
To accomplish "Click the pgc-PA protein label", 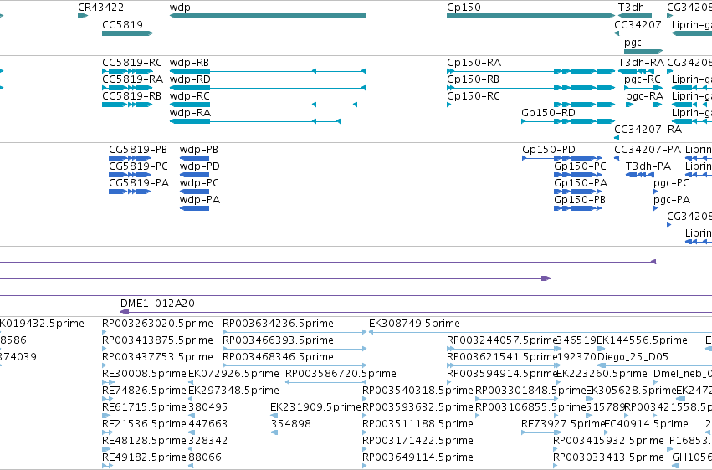I will [x=672, y=200].
